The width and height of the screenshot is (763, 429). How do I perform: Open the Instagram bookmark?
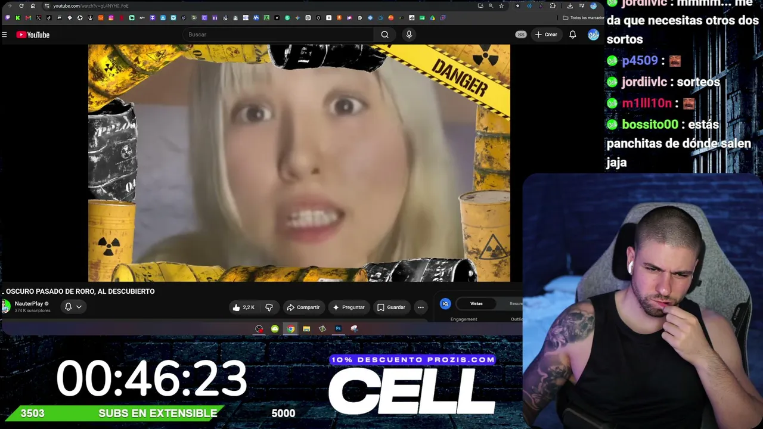111,18
